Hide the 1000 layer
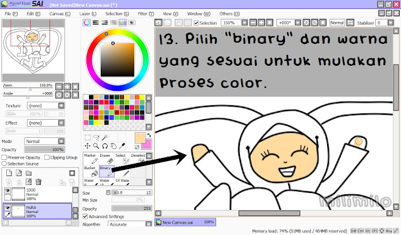 [8, 191]
